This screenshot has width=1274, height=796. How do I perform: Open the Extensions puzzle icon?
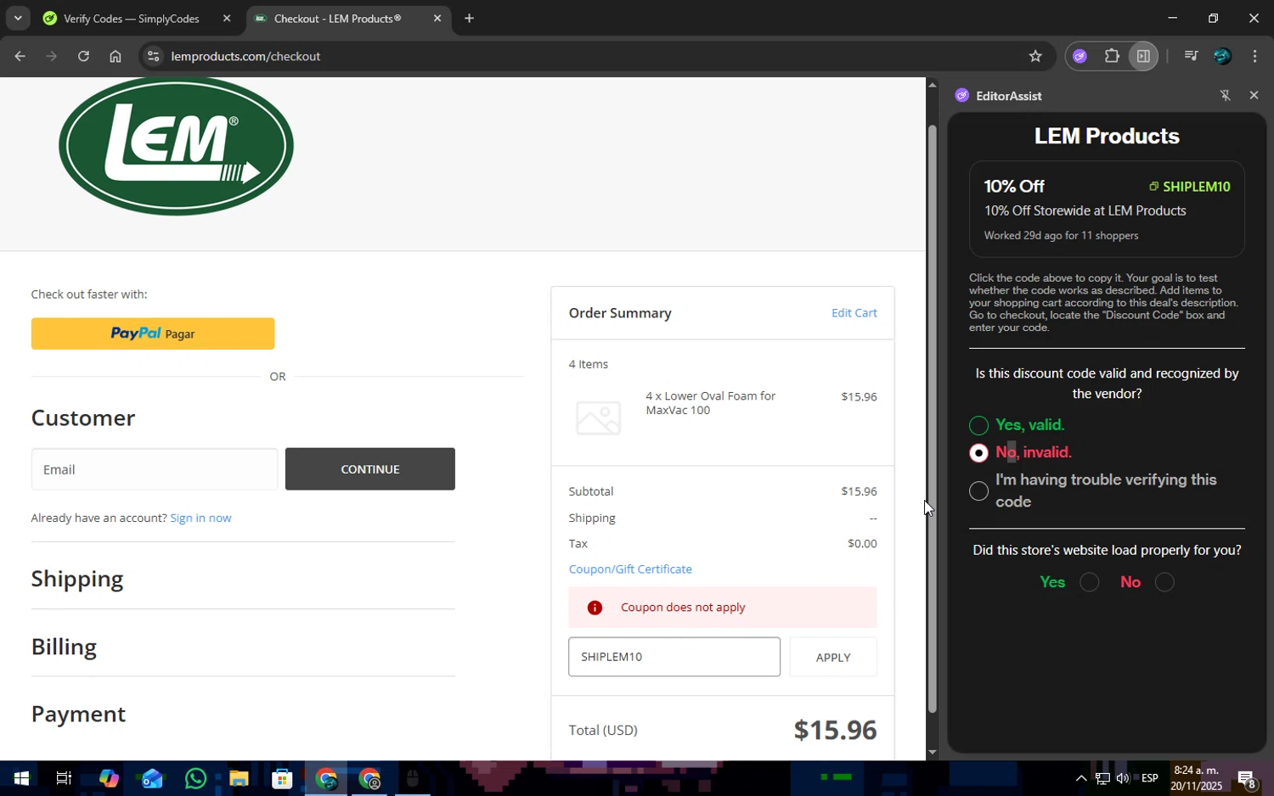[x=1112, y=56]
